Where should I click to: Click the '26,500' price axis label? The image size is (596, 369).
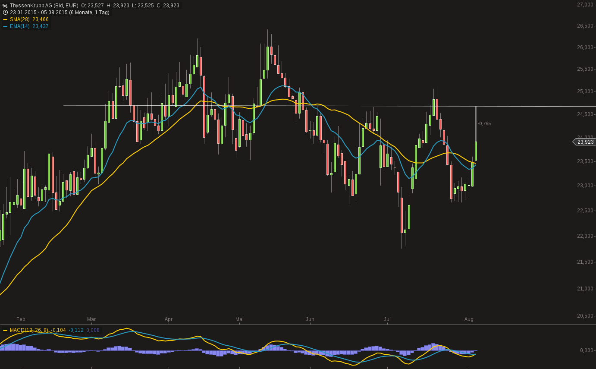coord(585,26)
